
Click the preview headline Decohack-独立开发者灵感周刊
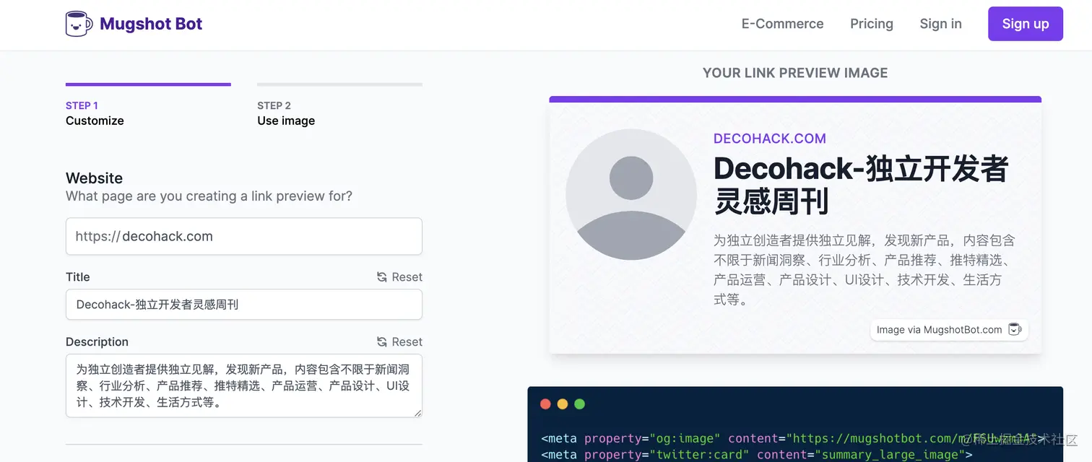click(861, 185)
